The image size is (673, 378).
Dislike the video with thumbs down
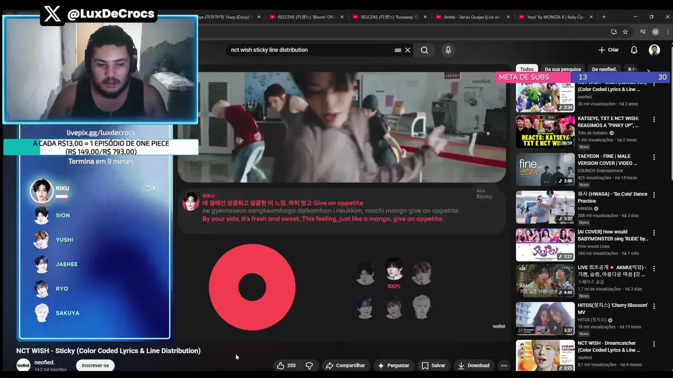[309, 365]
